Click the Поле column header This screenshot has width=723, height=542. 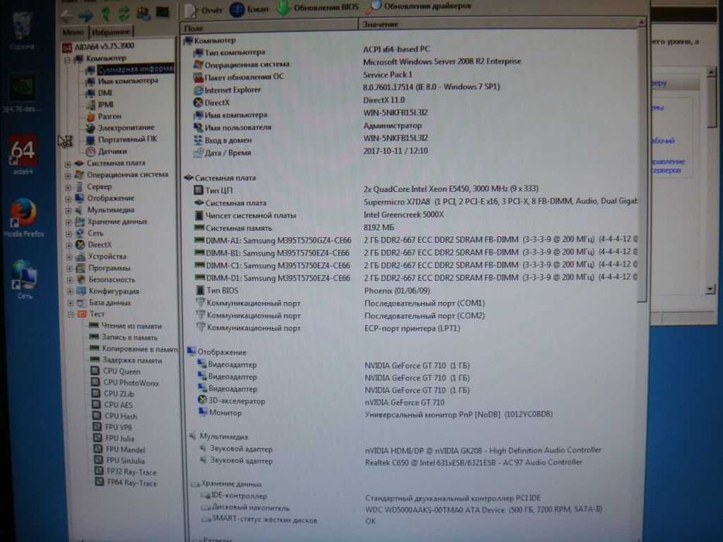[269, 28]
